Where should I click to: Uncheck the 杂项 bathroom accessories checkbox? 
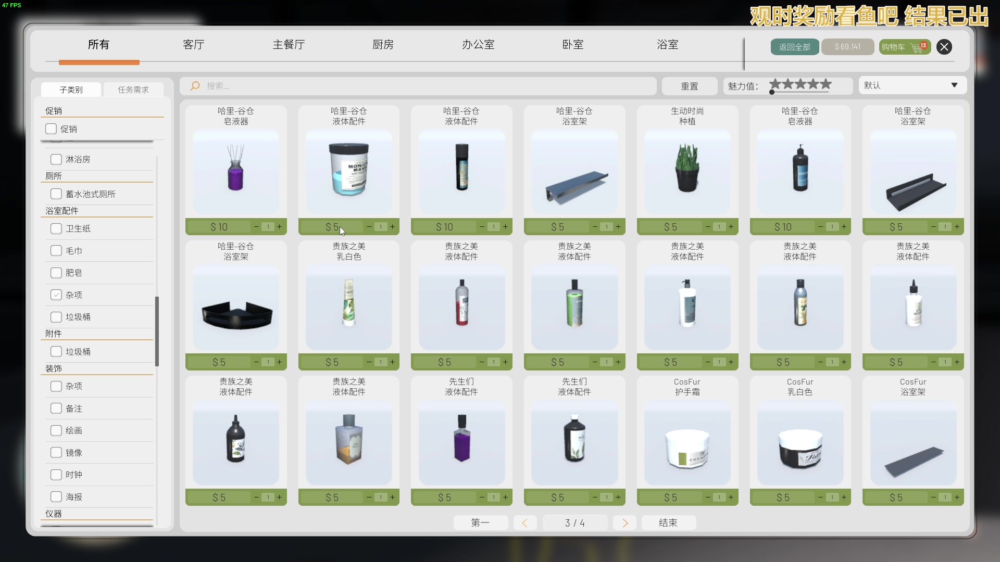[x=56, y=295]
